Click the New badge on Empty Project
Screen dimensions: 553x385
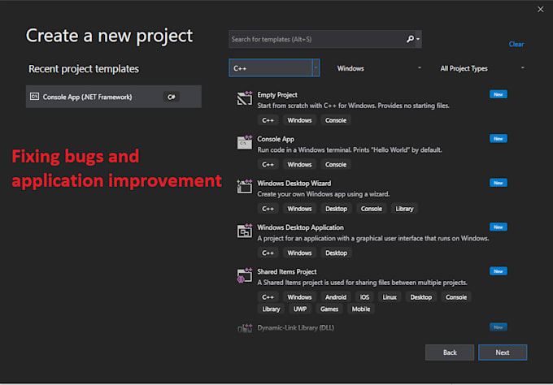[498, 94]
